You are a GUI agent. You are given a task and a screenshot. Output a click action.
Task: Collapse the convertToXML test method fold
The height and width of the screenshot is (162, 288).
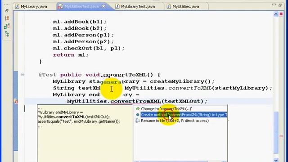coord(22,74)
